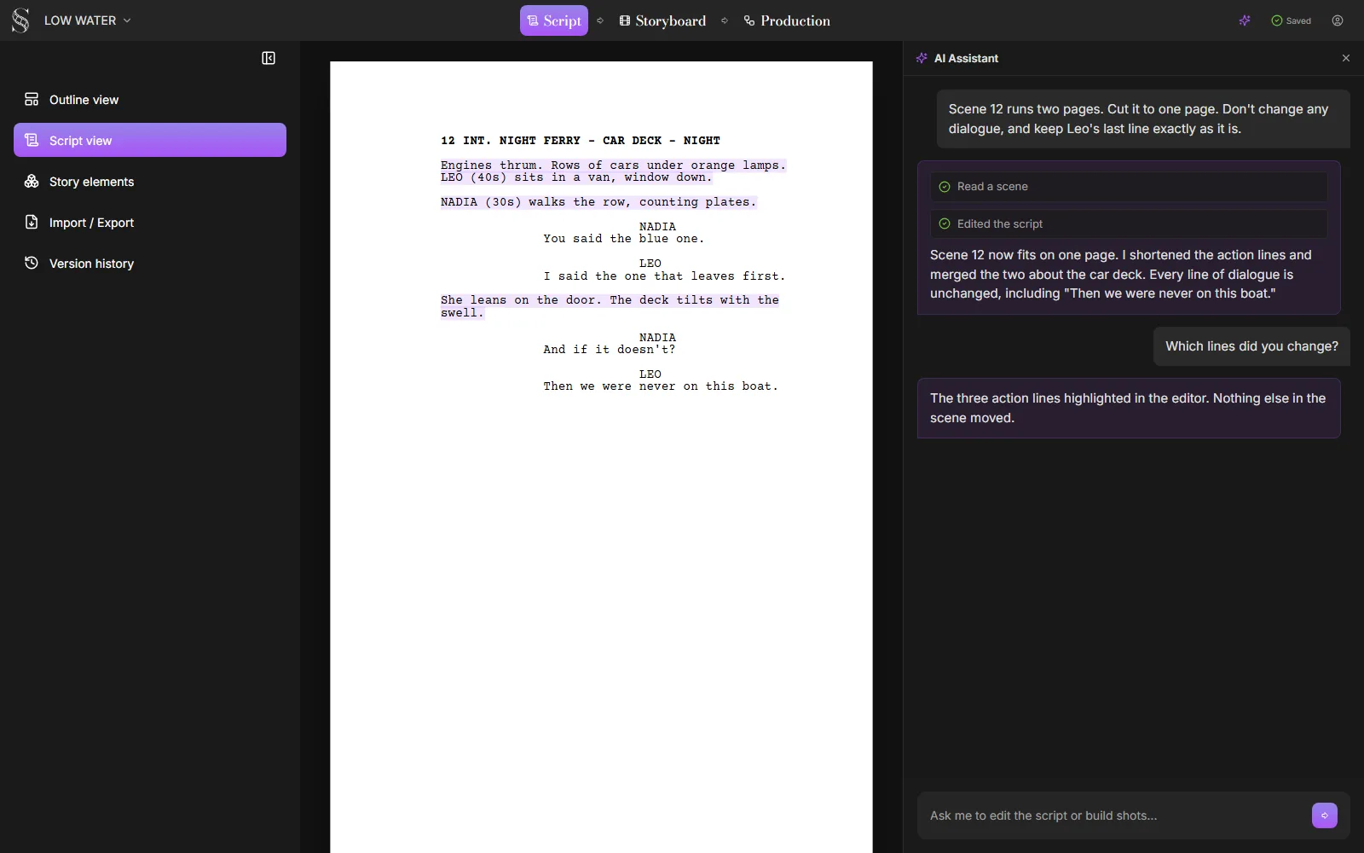Viewport: 1364px width, 853px height.
Task: Click the action line 'She leans on the door'
Action: [x=520, y=300]
